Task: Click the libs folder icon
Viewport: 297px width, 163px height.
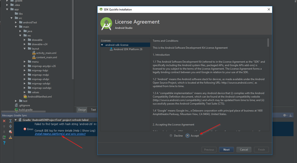Action: tap(16, 14)
